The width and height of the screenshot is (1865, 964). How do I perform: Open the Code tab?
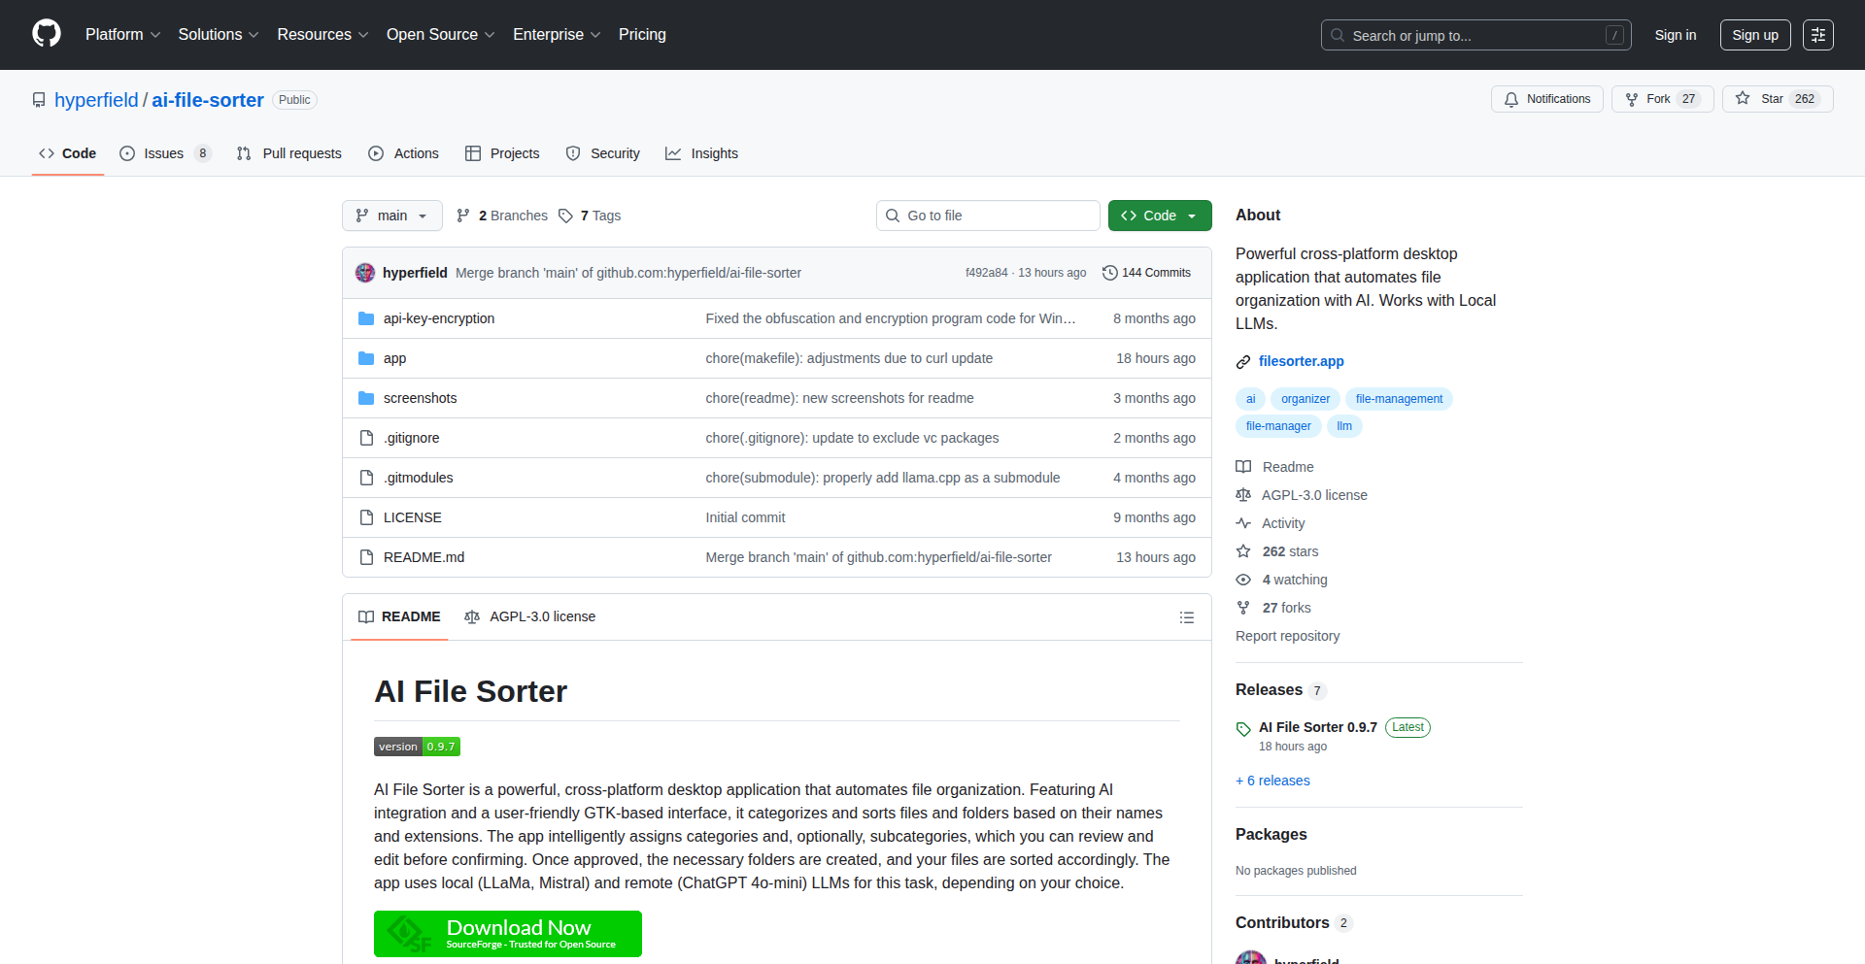point(68,153)
